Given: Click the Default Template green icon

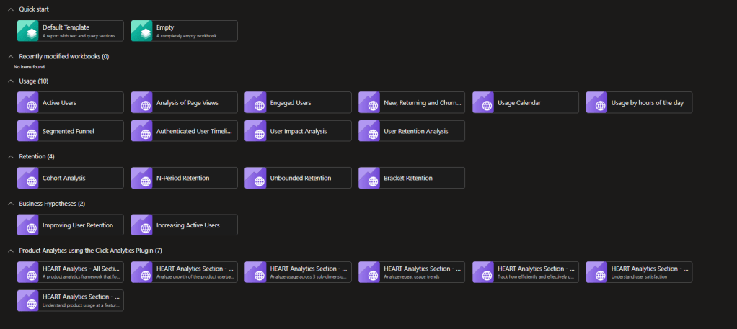Looking at the screenshot, I should (28, 31).
